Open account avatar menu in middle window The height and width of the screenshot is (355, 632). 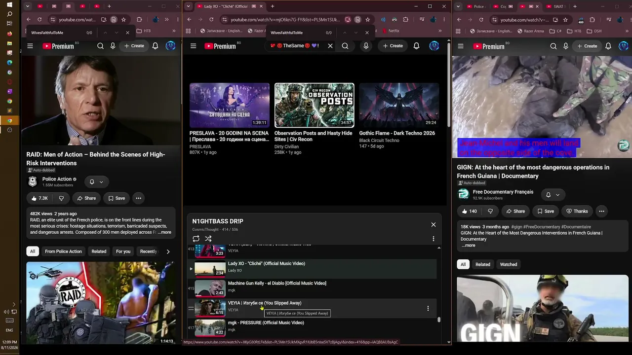tap(434, 46)
